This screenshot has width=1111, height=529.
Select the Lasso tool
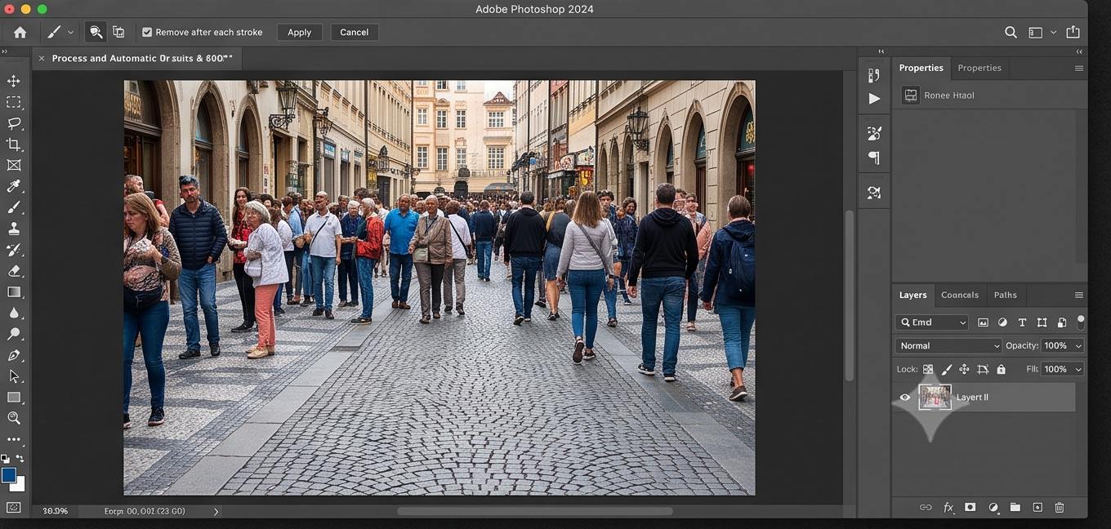click(x=14, y=123)
